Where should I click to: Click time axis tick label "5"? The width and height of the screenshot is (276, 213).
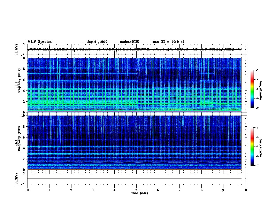click(x=136, y=190)
